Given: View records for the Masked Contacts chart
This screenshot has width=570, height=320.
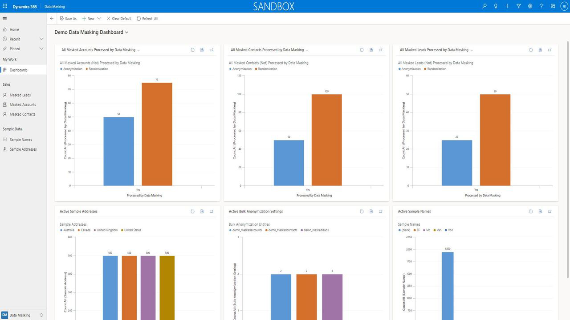Looking at the screenshot, I should (371, 50).
